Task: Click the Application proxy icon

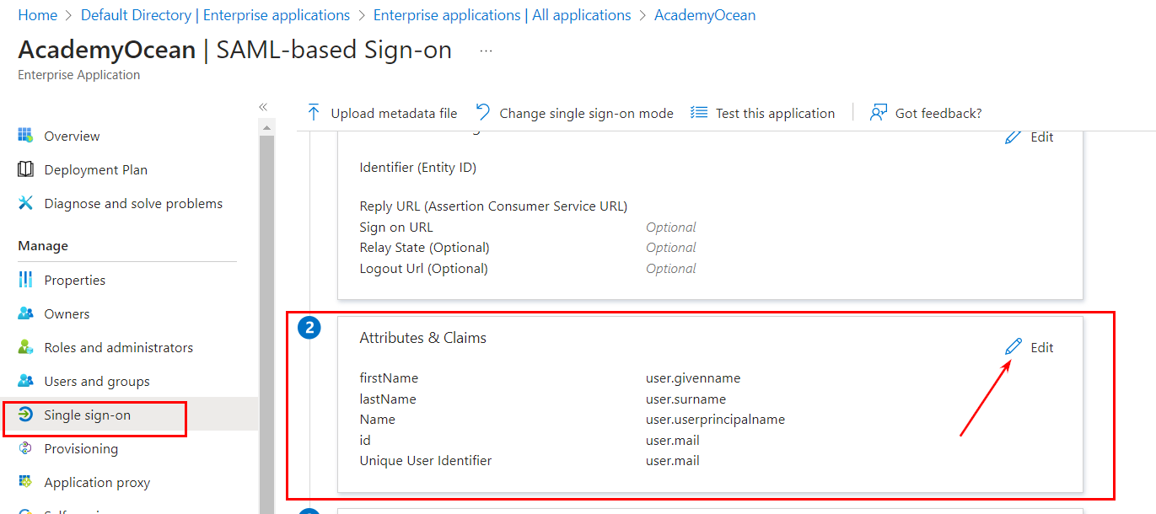Action: point(25,482)
